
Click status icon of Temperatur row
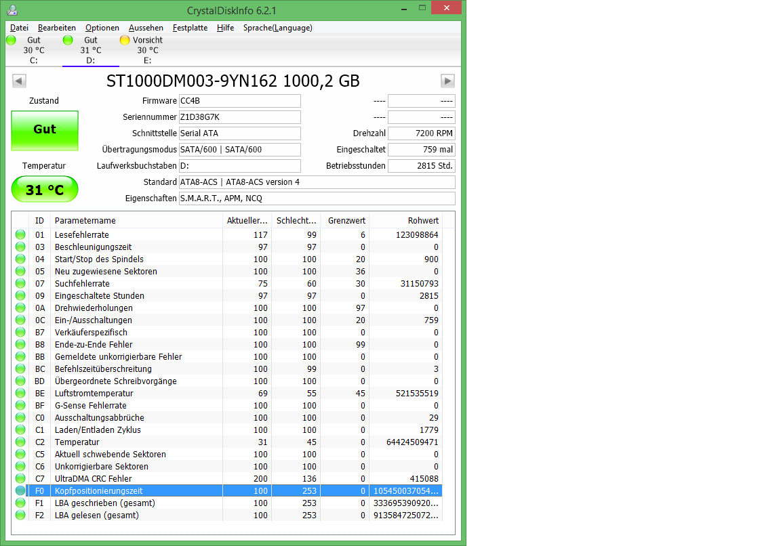click(x=20, y=442)
